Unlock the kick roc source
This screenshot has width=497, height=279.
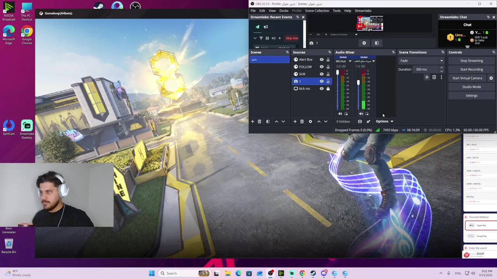click(x=328, y=89)
